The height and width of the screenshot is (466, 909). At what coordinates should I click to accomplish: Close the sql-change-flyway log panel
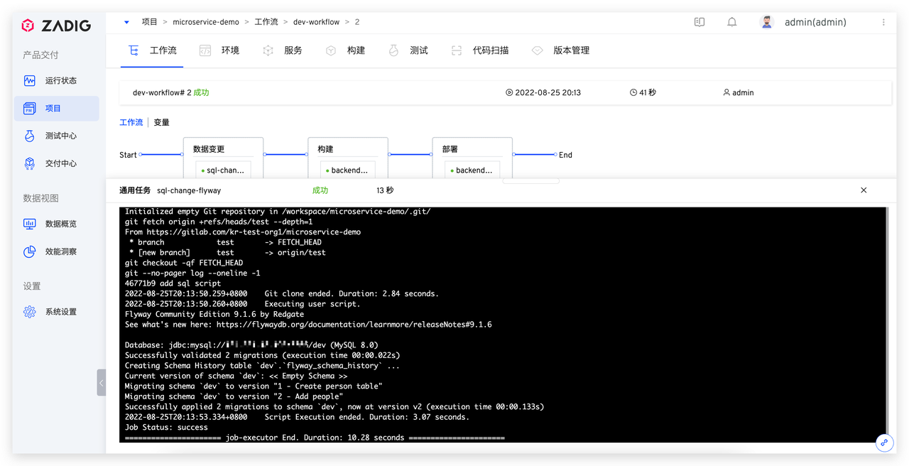(x=864, y=190)
